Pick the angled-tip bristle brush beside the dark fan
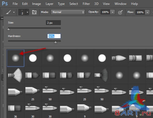This screenshot has width=153, height=118. tap(84, 75)
